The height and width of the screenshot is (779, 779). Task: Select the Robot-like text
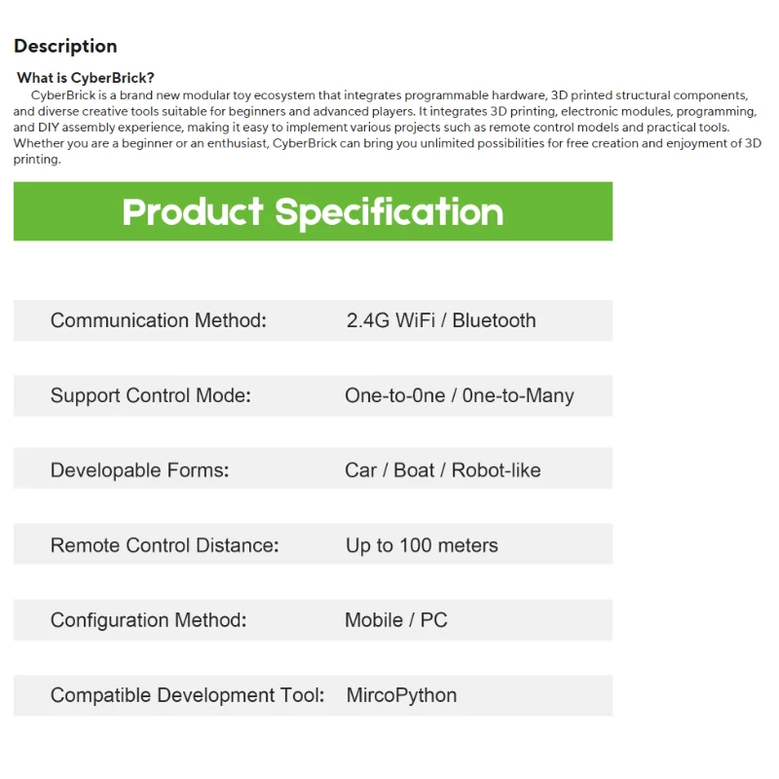point(496,470)
